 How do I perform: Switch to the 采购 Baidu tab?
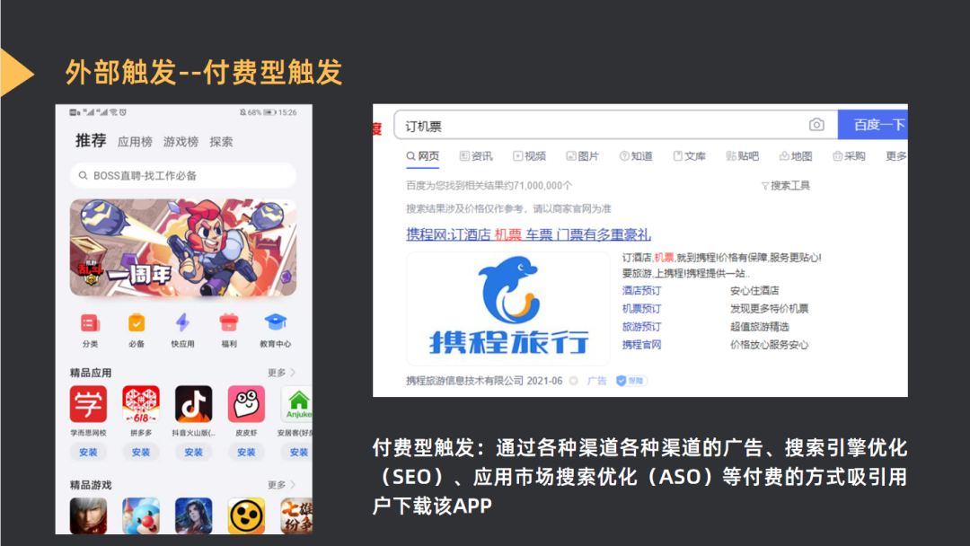[x=849, y=156]
